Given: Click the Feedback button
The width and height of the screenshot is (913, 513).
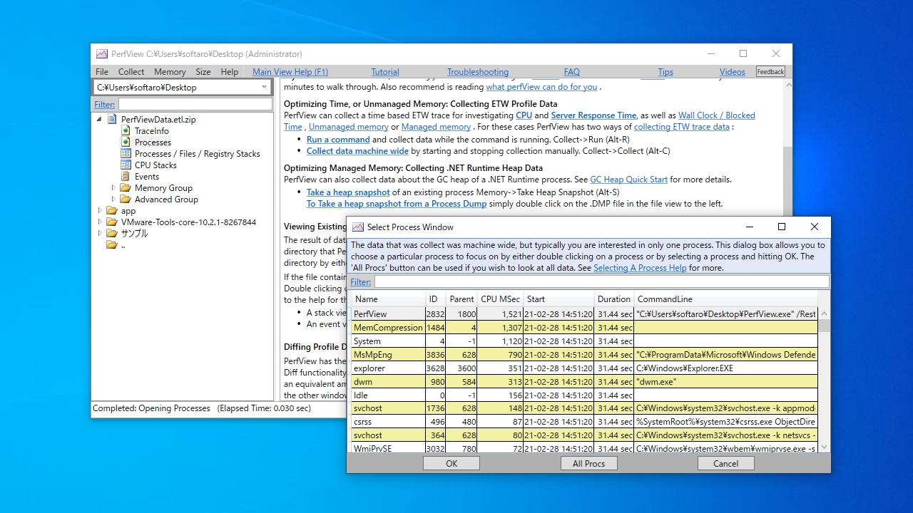Looking at the screenshot, I should point(770,71).
